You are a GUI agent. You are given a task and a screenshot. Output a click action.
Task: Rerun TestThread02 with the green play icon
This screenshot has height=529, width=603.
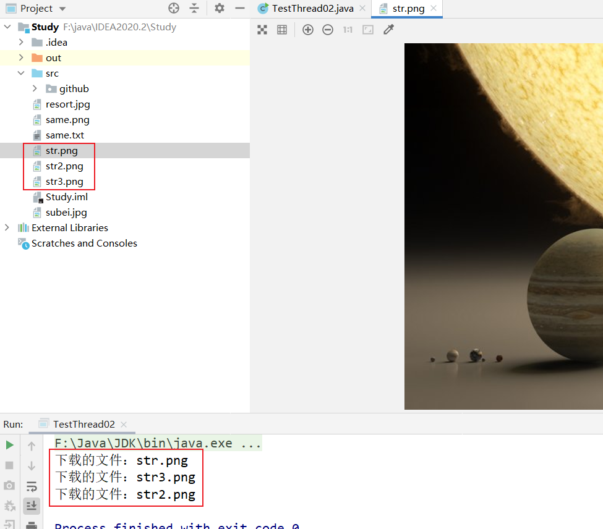[9, 445]
